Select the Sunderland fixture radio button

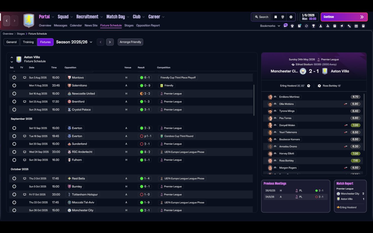(14, 144)
